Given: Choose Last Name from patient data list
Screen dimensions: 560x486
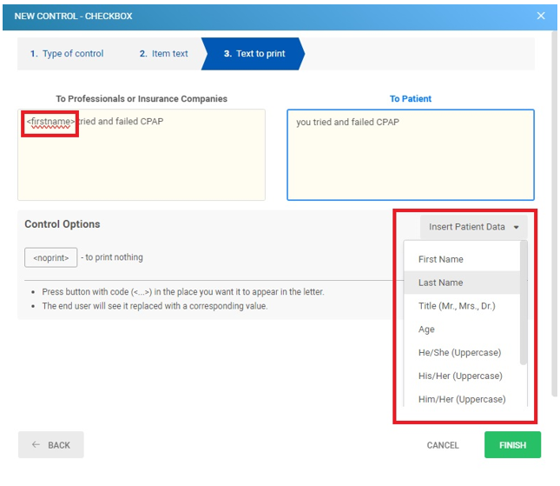Looking at the screenshot, I should click(x=462, y=283).
